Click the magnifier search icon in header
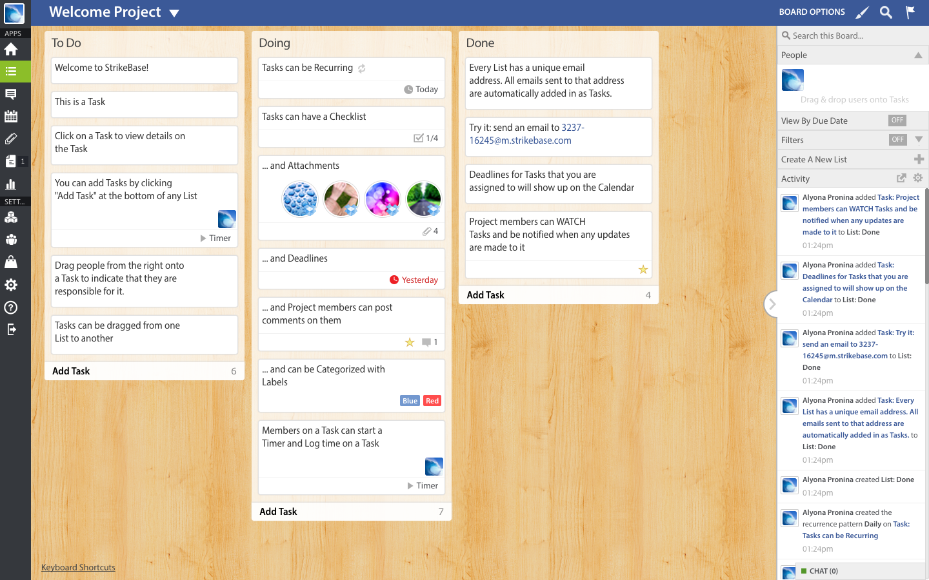Image resolution: width=929 pixels, height=580 pixels. click(x=886, y=12)
